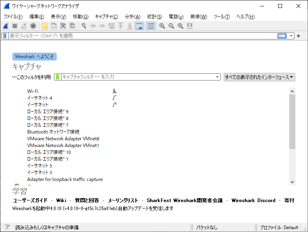Close the capture file X icon
This screenshot has width=308, height=232.
[x=63, y=26]
